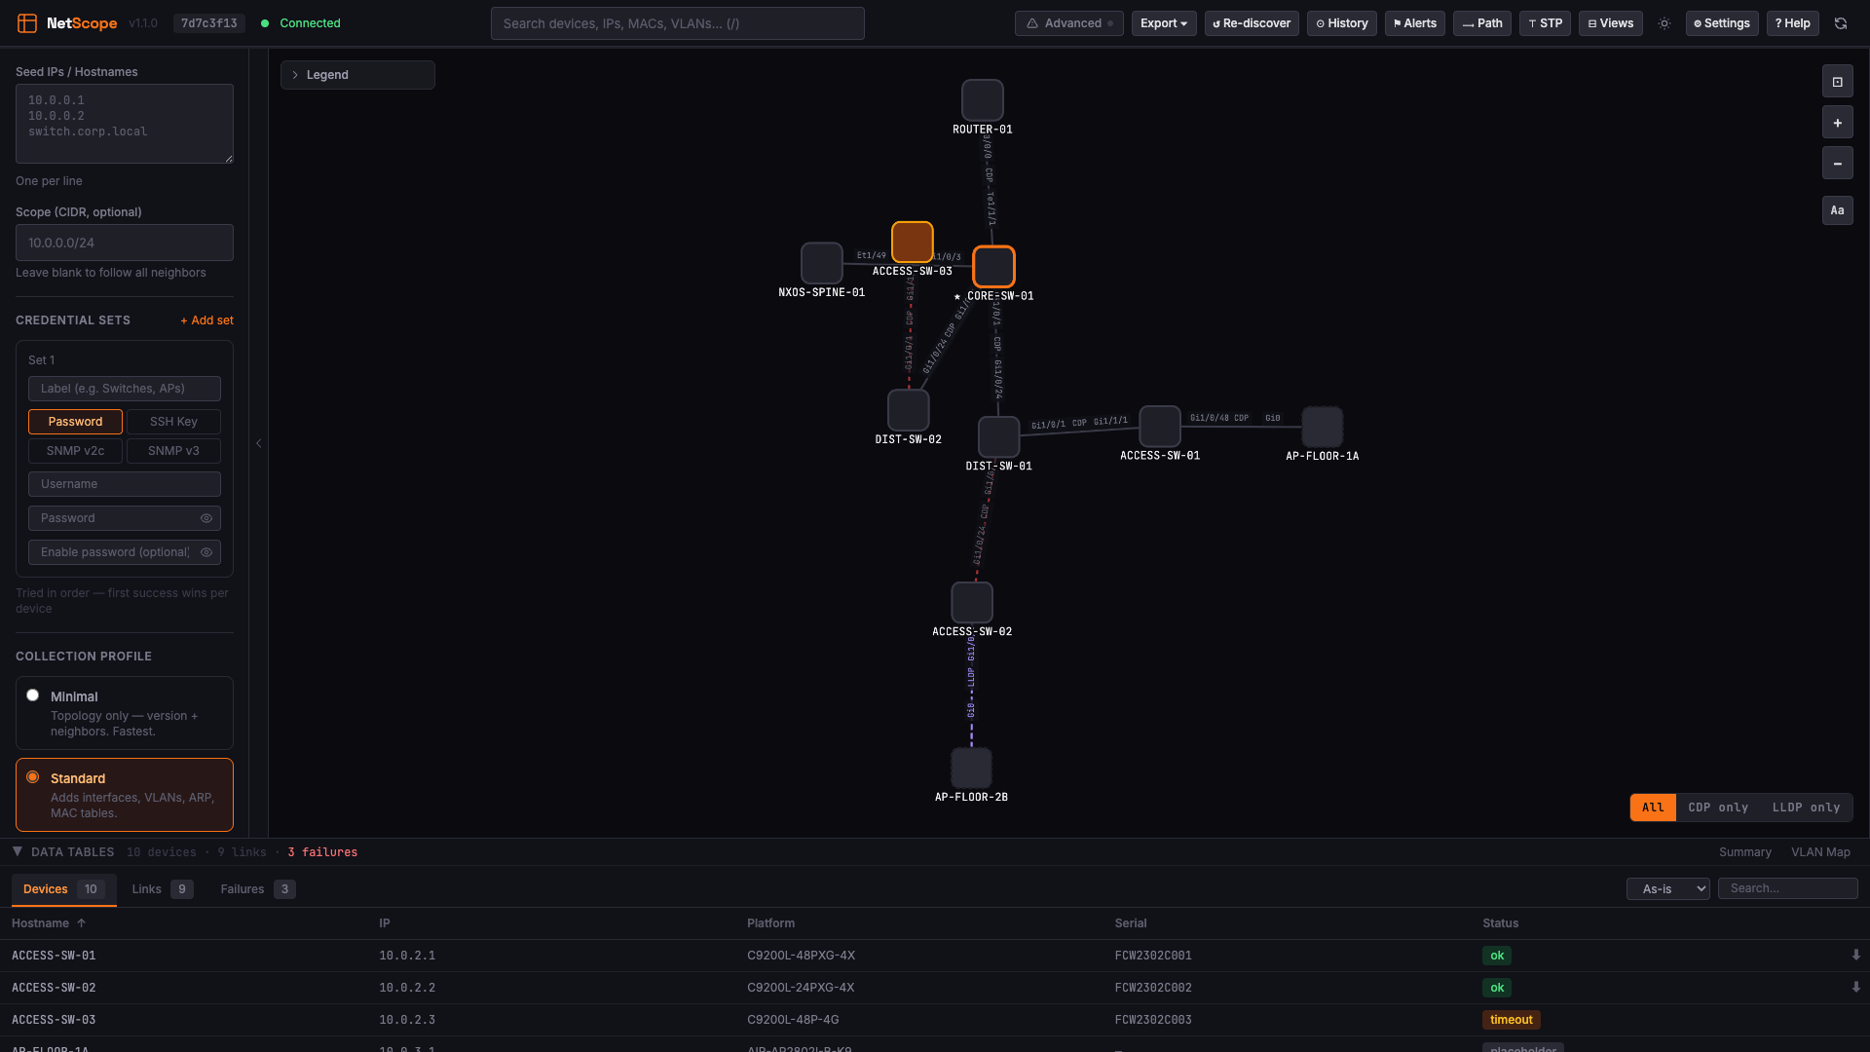Click the refresh icon at top right

tap(1841, 23)
